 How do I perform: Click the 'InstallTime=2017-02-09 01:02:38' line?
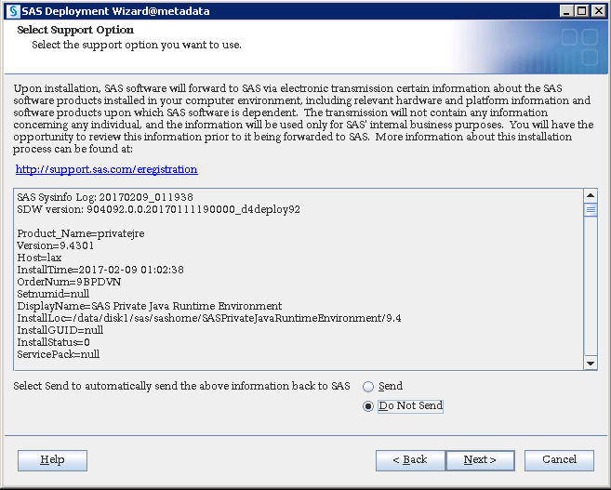point(100,270)
